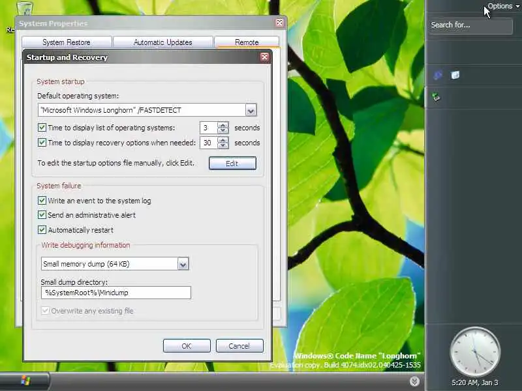Uncheck Send an administrative alert
The image size is (522, 391).
[x=42, y=215]
